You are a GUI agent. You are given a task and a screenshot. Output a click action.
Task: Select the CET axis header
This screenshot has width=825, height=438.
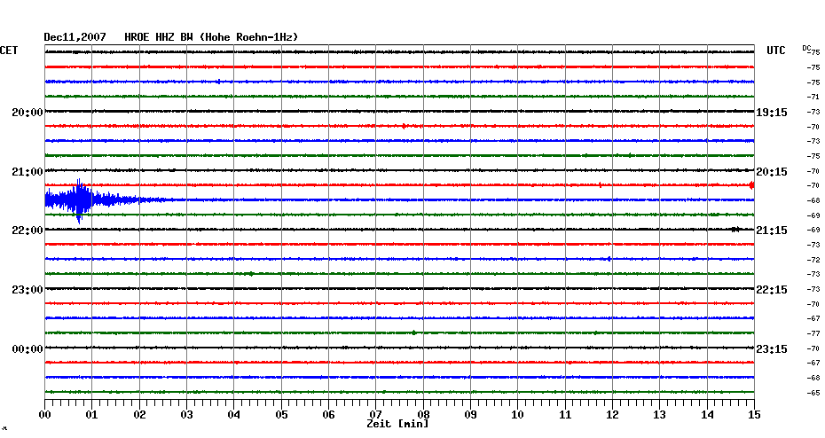(x=9, y=51)
